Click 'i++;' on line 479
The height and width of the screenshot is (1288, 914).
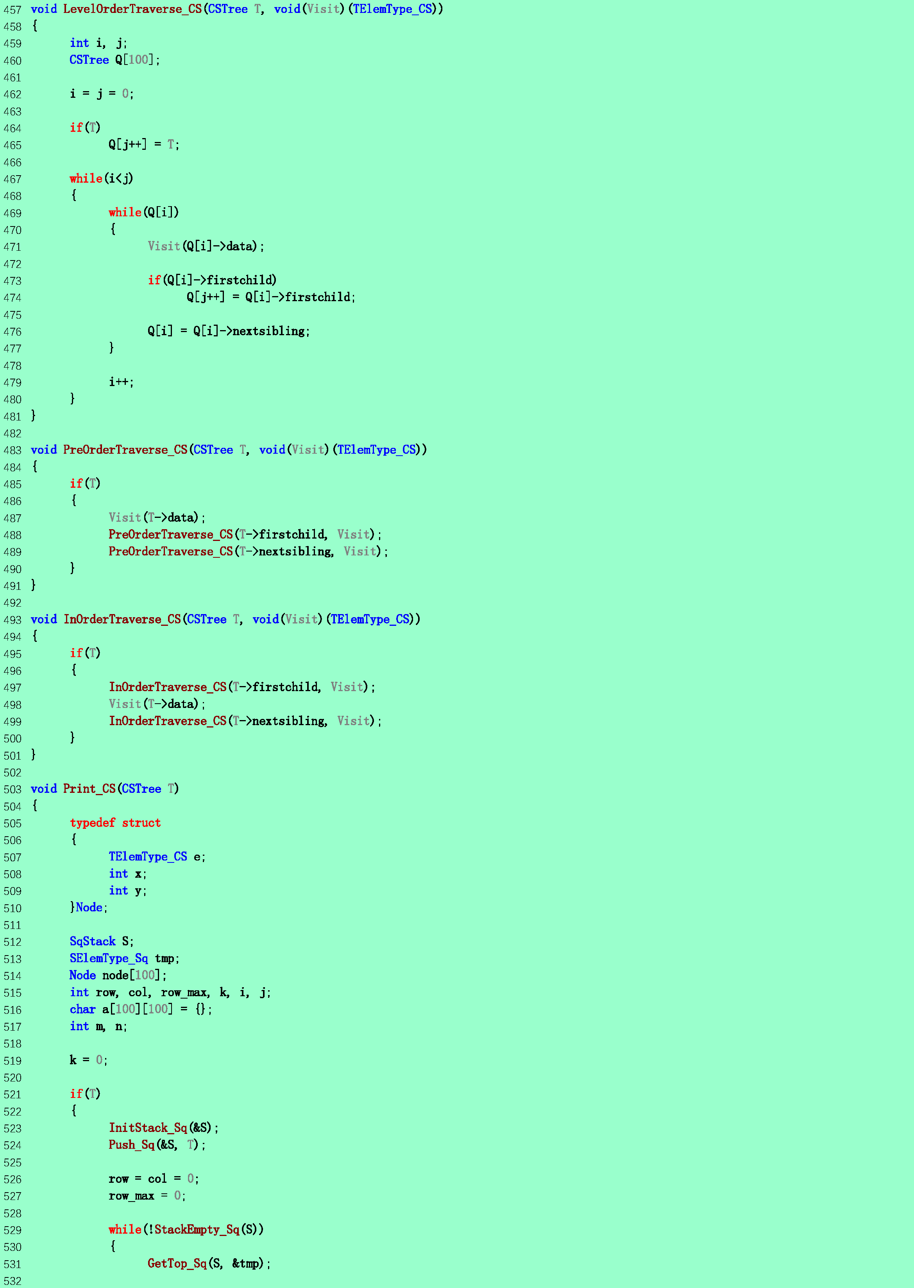[x=122, y=382]
